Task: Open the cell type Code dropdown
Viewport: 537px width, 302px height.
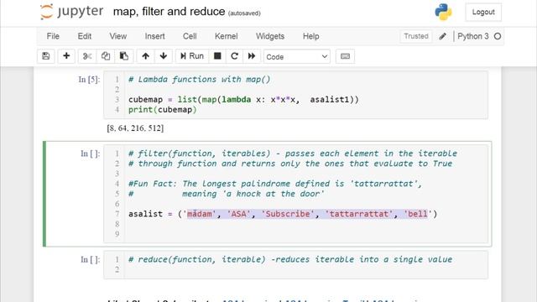Action: pyautogui.click(x=296, y=56)
